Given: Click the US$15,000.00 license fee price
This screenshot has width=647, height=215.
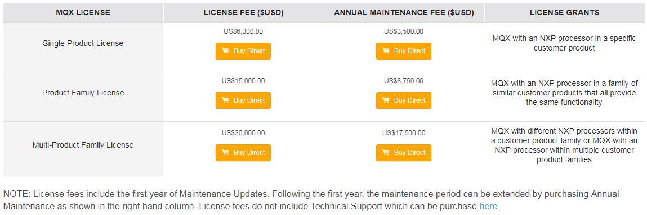Looking at the screenshot, I should click(x=243, y=81).
